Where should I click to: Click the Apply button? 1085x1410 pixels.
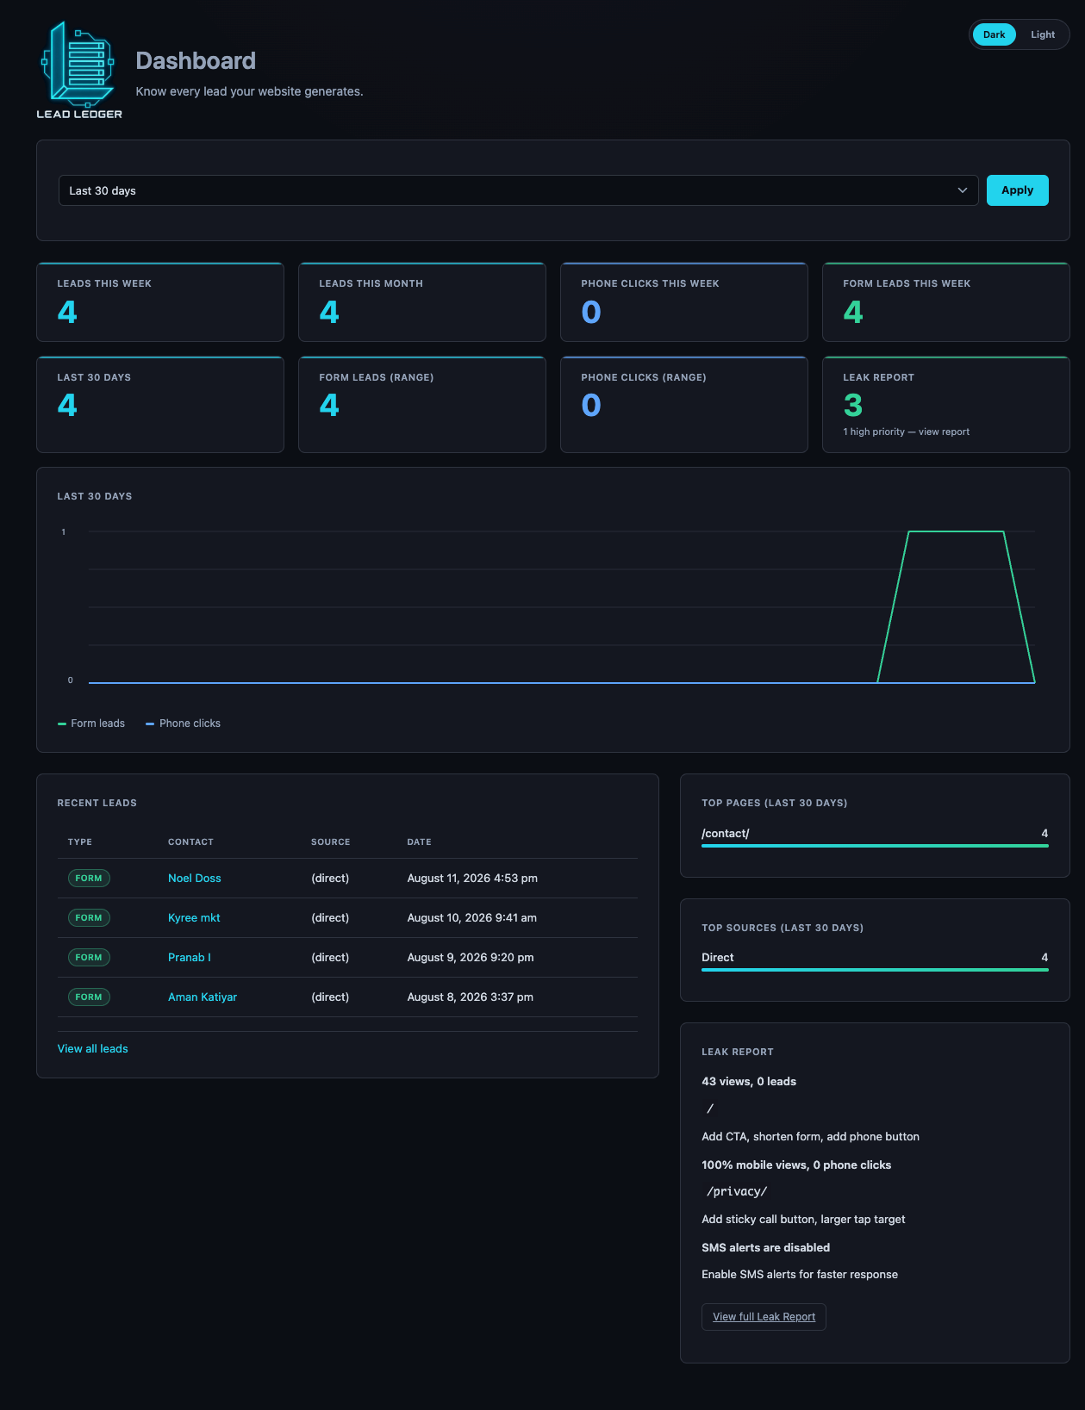(x=1017, y=190)
